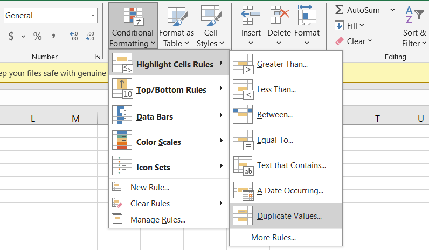Click Decrease Decimal icon
429x250 pixels.
click(x=90, y=36)
